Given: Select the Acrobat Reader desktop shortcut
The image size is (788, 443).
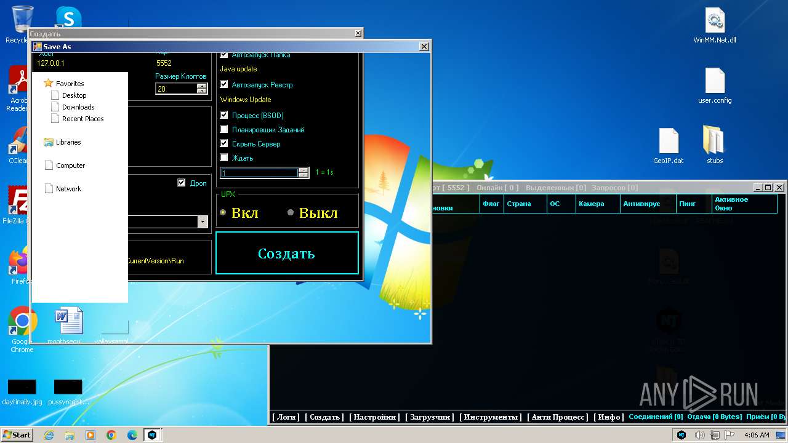Looking at the screenshot, I should (18, 89).
